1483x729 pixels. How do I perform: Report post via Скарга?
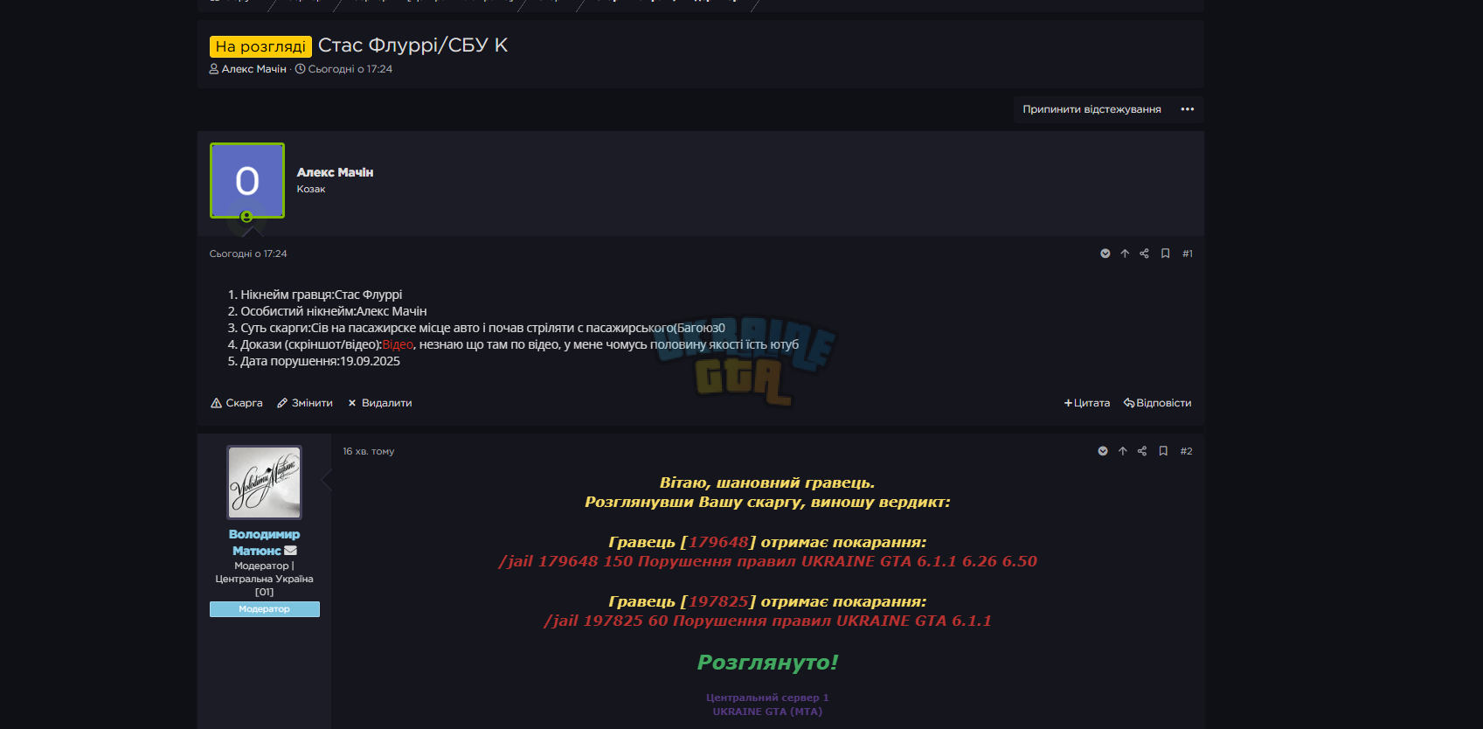pos(237,403)
